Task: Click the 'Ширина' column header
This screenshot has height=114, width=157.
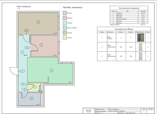Action: [121, 32]
